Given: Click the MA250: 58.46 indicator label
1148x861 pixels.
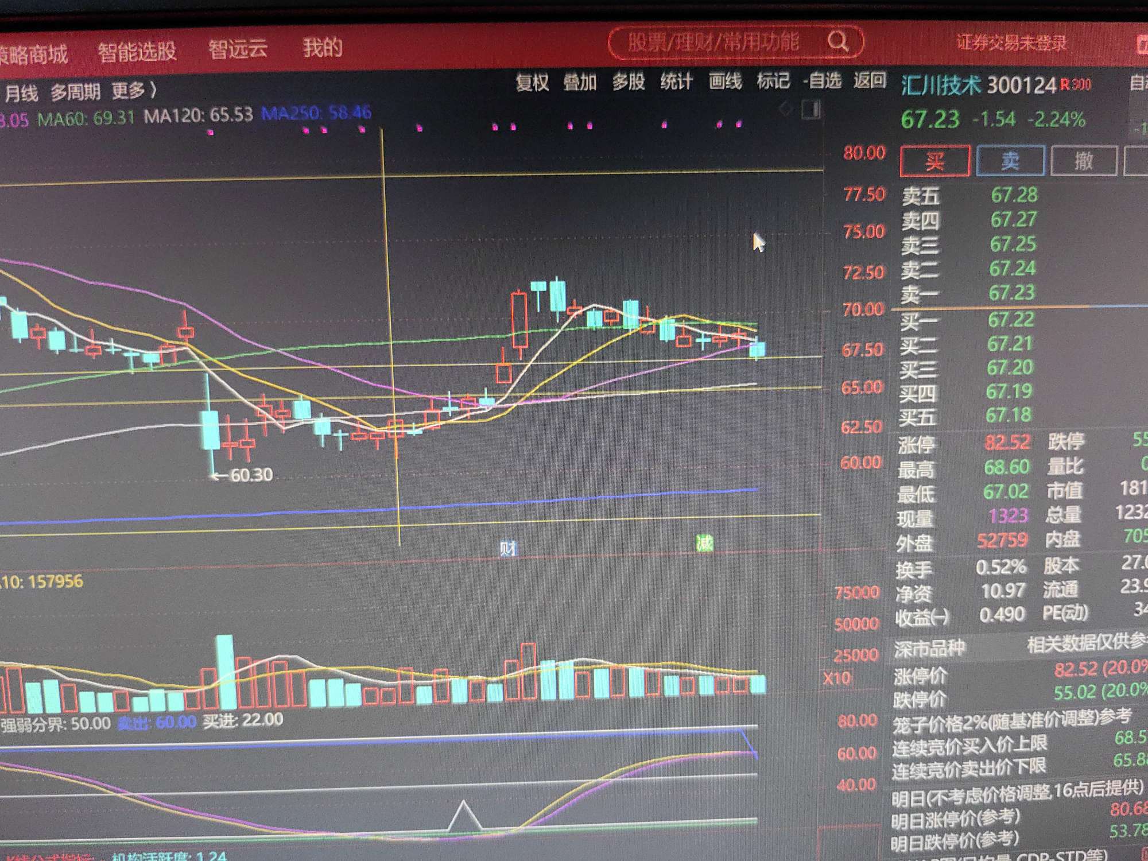Looking at the screenshot, I should 316,113.
